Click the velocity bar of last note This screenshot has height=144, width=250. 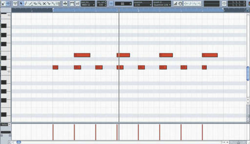(202, 132)
